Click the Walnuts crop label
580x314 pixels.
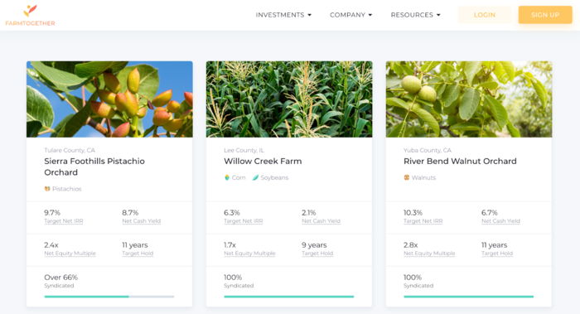pos(423,177)
